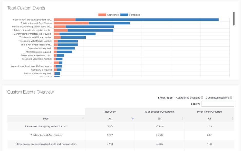Click the Mean Times Occurred column header
Image resolution: width=241 pixels, height=151 pixels.
(x=209, y=112)
